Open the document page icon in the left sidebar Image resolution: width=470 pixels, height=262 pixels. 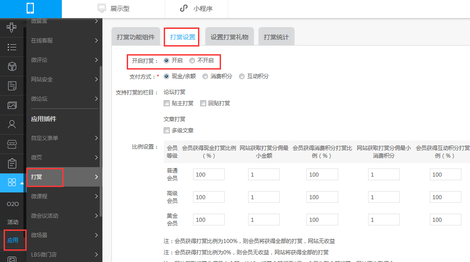pyautogui.click(x=12, y=86)
